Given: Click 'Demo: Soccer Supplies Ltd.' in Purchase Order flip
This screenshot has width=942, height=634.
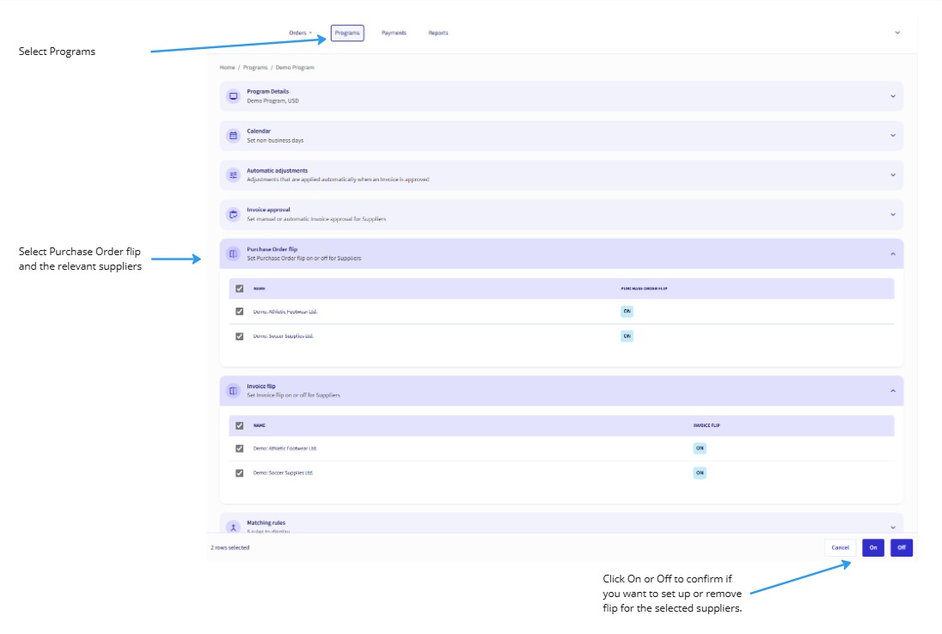Looking at the screenshot, I should coord(283,336).
